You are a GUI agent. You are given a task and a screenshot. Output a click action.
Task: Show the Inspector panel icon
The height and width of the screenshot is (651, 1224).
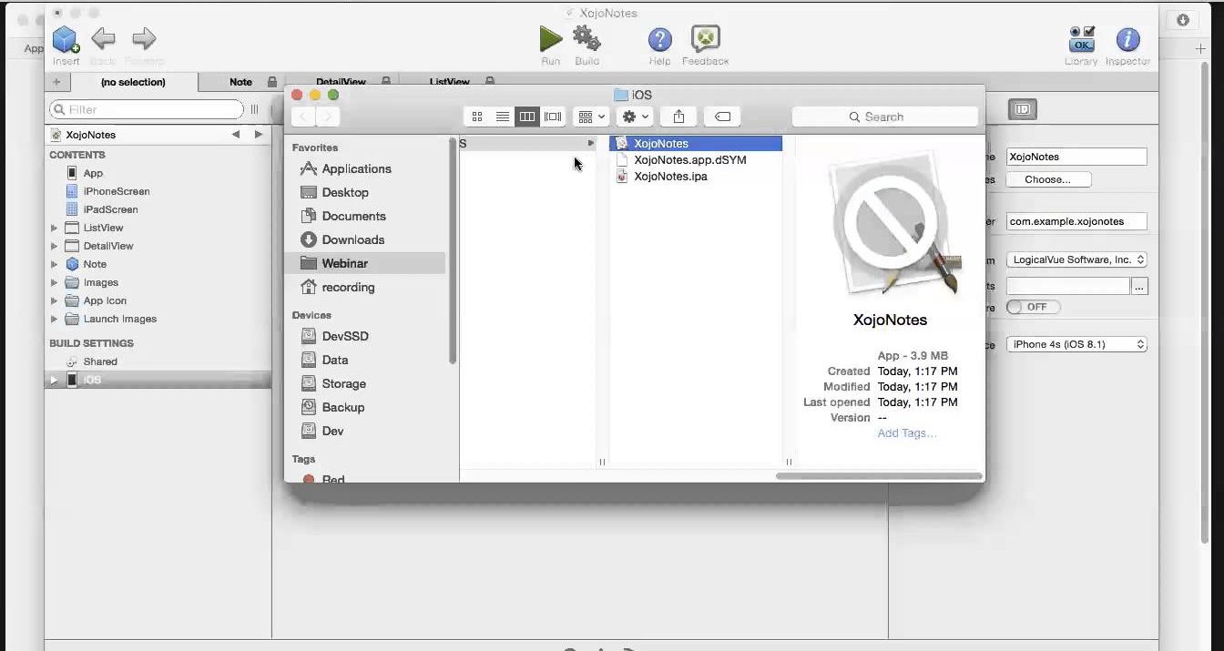(1127, 39)
